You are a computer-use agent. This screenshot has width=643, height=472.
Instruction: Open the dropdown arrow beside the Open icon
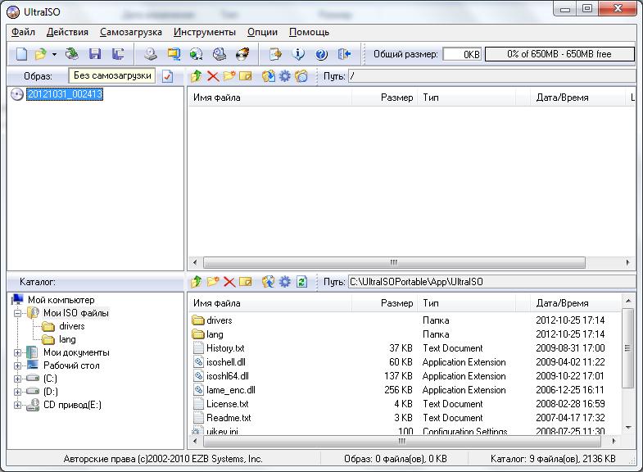[x=54, y=54]
